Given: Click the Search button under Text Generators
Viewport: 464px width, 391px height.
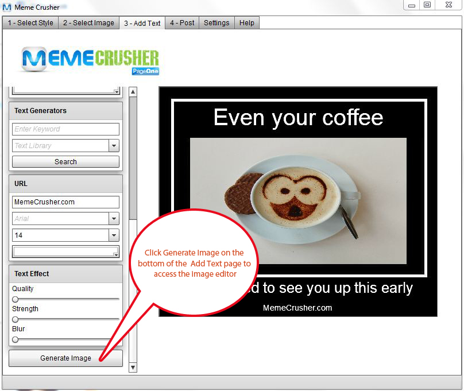Looking at the screenshot, I should point(65,161).
